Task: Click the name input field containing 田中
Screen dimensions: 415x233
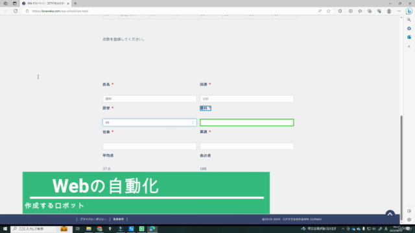Action: (x=150, y=99)
